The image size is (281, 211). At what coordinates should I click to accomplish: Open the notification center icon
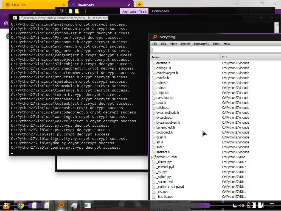[272, 206]
